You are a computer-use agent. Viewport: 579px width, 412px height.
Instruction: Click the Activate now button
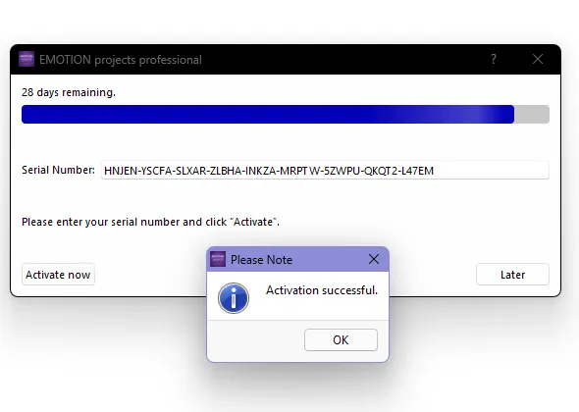58,275
